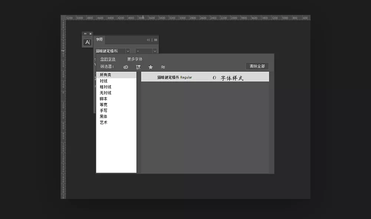Pick the 艺术 font category

coord(104,122)
